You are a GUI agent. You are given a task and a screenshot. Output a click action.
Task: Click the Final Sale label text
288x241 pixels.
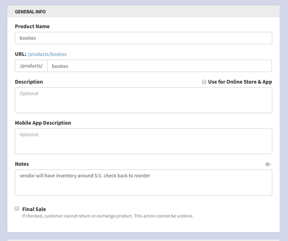pos(34,209)
